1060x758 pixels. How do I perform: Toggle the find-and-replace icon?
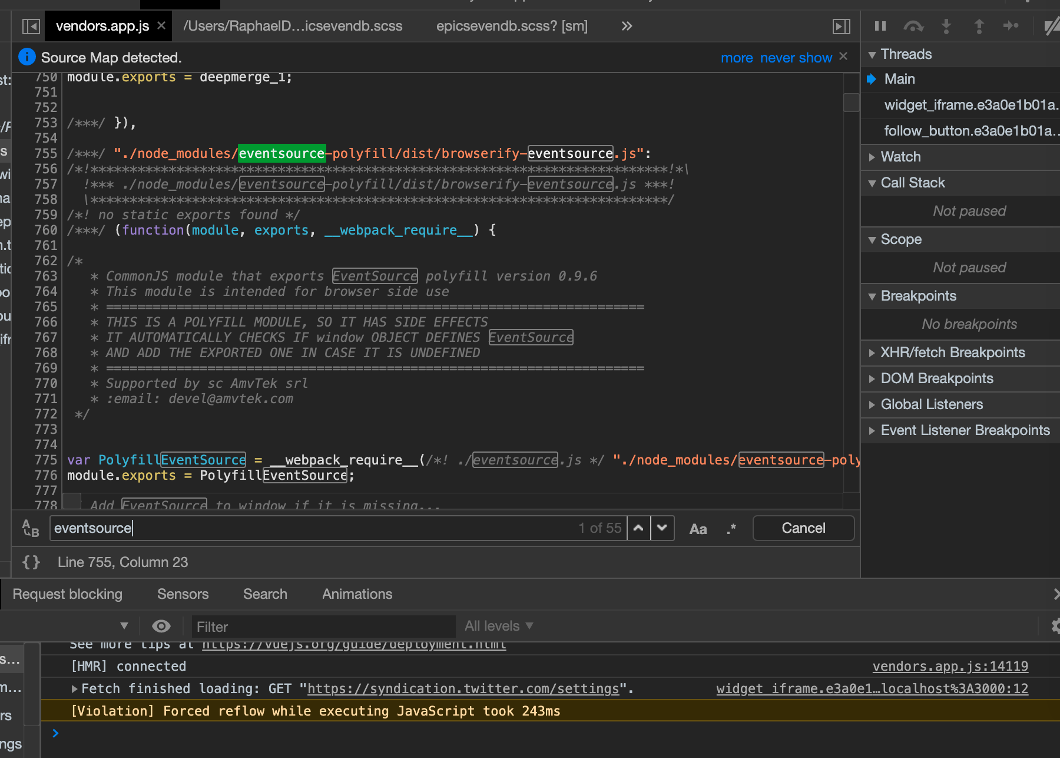(x=31, y=528)
